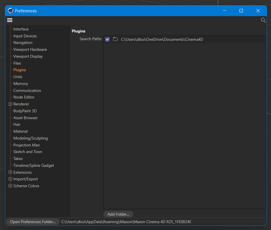The image size is (271, 230).
Task: Open the Asset Browser settings
Action: [x=25, y=118]
